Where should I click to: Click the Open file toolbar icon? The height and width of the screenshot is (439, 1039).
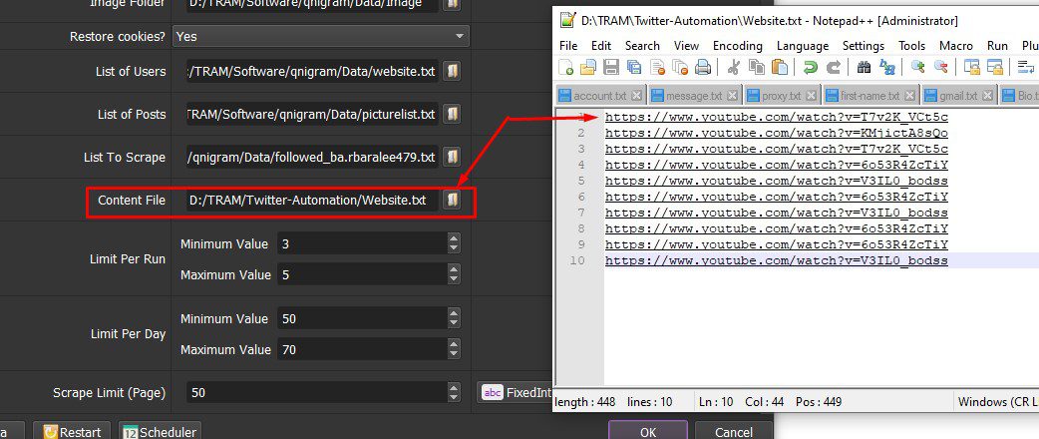587,67
